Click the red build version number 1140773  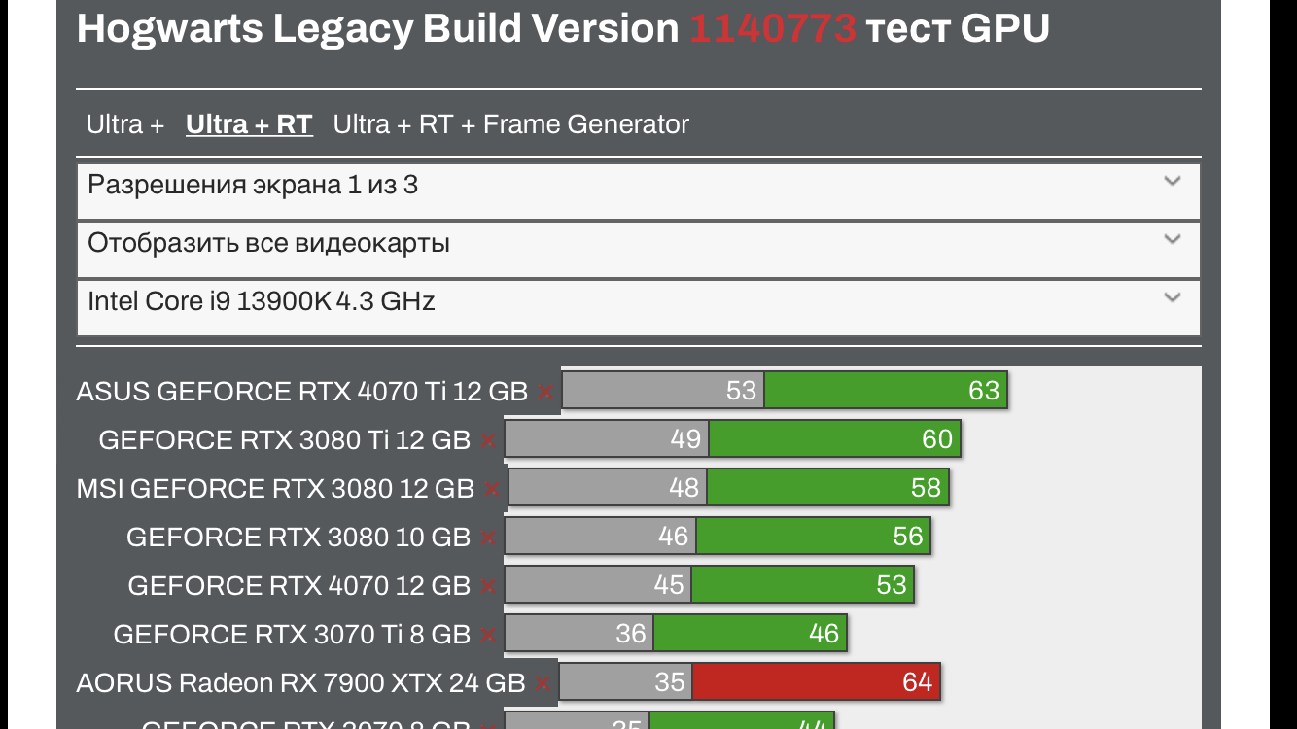click(x=773, y=29)
